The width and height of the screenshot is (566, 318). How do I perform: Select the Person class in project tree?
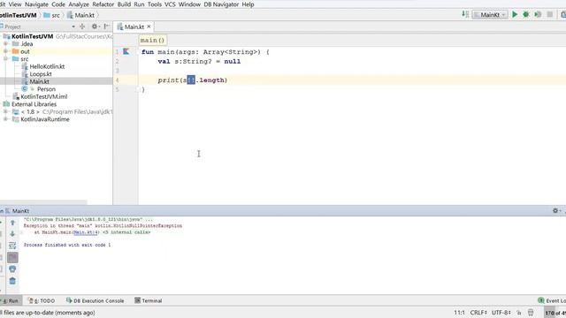pyautogui.click(x=46, y=89)
